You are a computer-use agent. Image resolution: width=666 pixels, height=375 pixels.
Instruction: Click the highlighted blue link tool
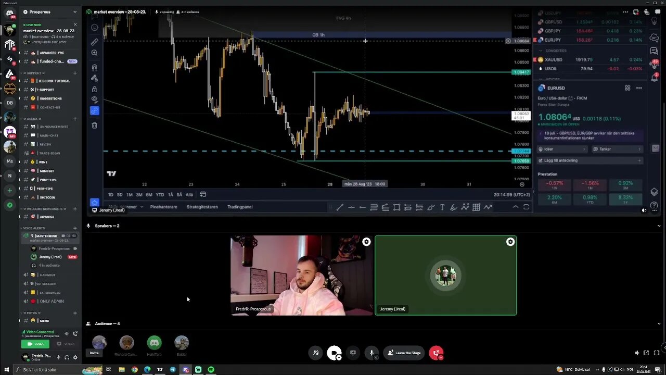tap(94, 110)
